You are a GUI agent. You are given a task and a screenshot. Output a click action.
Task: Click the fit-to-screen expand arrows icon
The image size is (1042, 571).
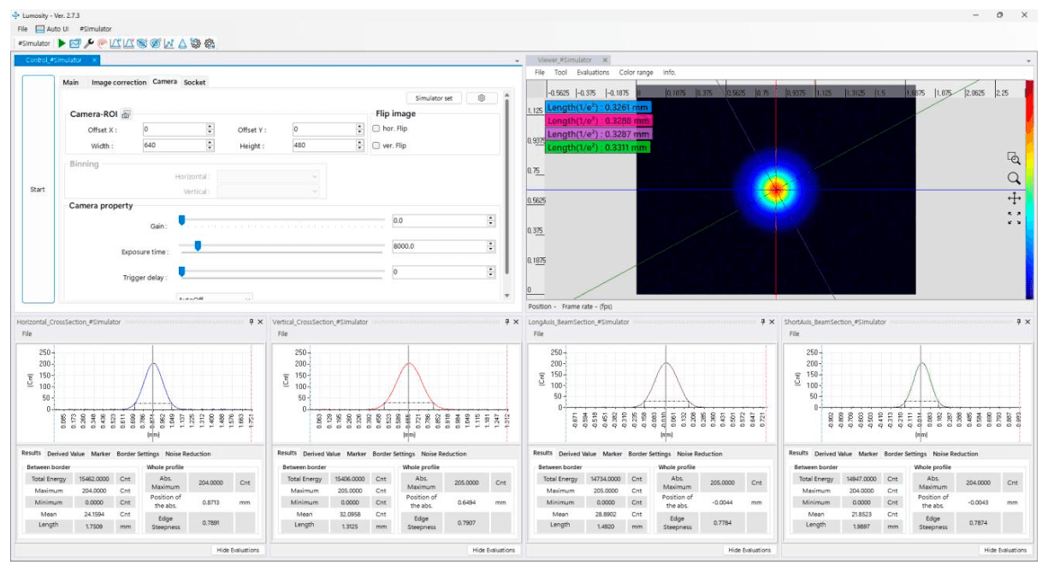(1014, 219)
